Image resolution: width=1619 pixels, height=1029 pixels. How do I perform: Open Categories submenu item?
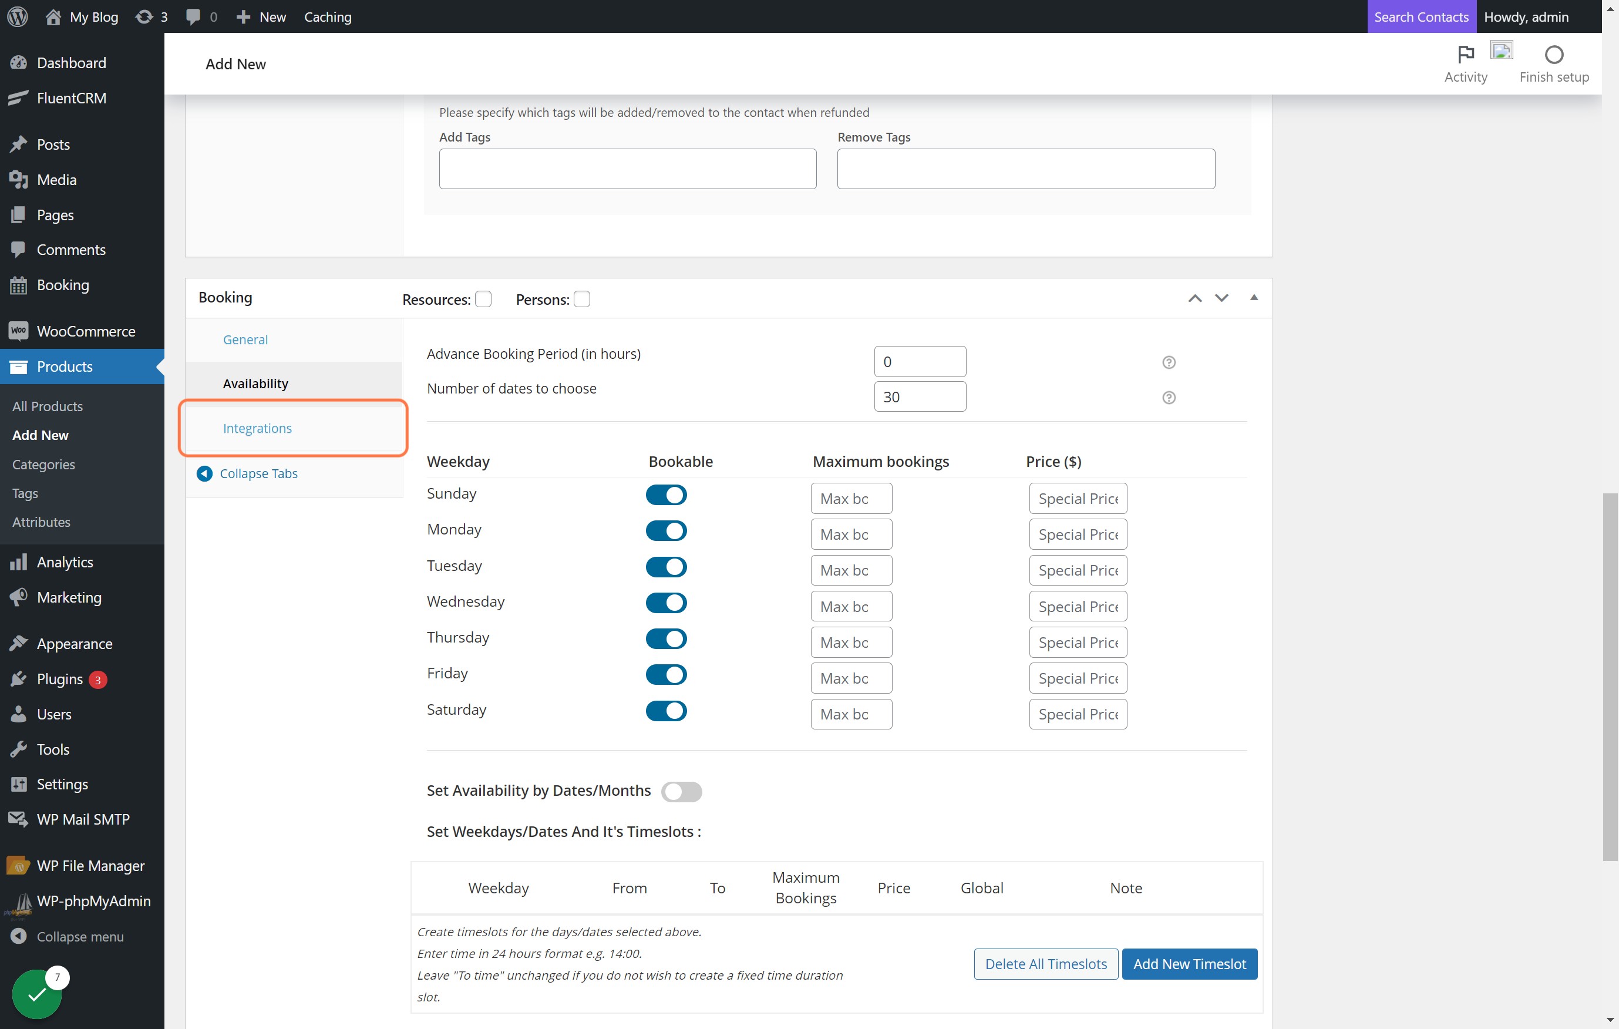pyautogui.click(x=43, y=464)
